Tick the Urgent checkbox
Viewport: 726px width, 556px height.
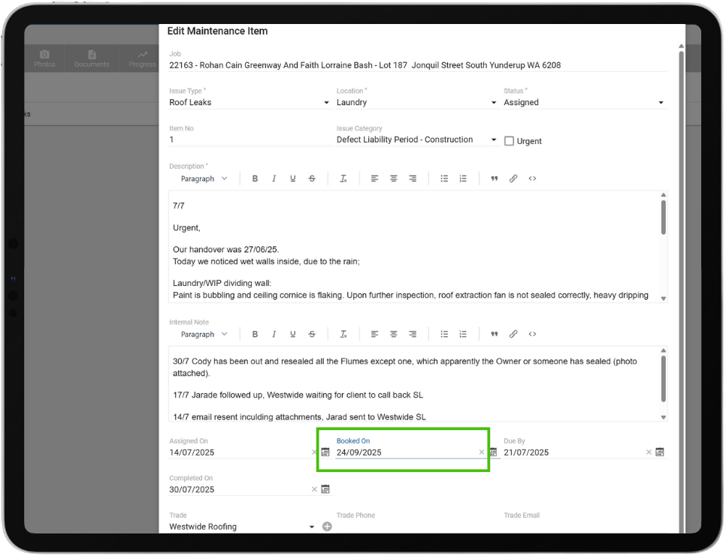[509, 141]
